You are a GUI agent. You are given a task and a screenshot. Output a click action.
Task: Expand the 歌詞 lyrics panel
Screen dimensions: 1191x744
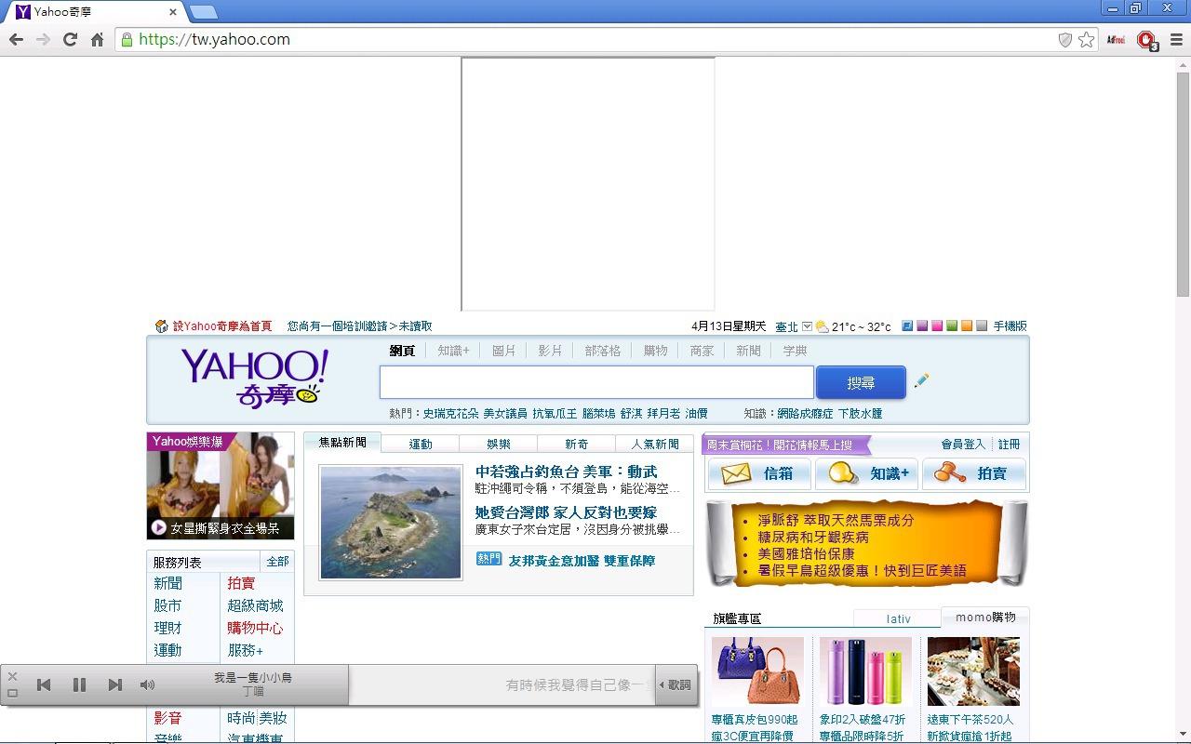tap(676, 685)
